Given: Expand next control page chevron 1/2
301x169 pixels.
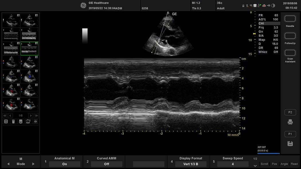Looking at the screenshot, I should click(x=255, y=166).
